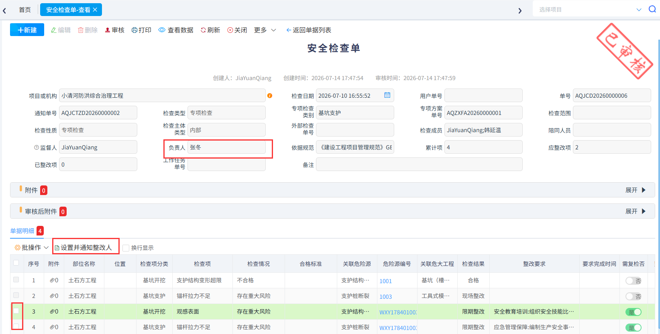Click the blue 新建 button
Viewport: 660px width, 334px height.
pyautogui.click(x=27, y=30)
